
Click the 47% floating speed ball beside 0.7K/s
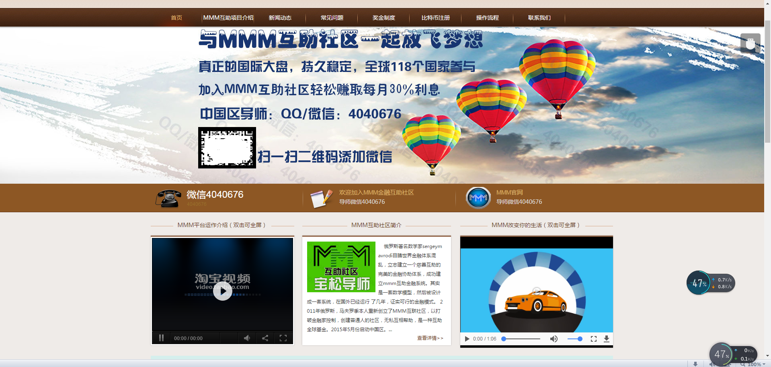(699, 283)
